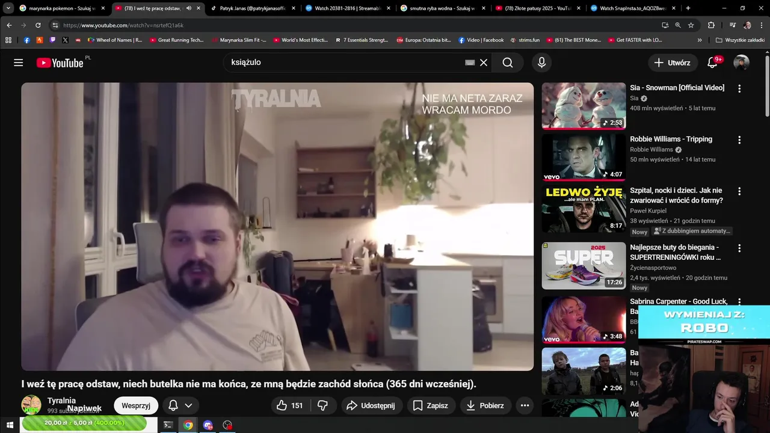Open options menu for Robbie Williams - Tripping
The width and height of the screenshot is (770, 433).
pos(739,140)
